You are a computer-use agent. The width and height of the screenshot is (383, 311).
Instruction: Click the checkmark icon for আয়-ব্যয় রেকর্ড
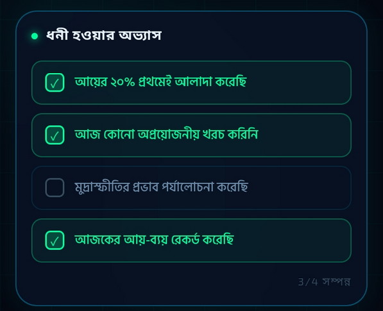tap(55, 240)
